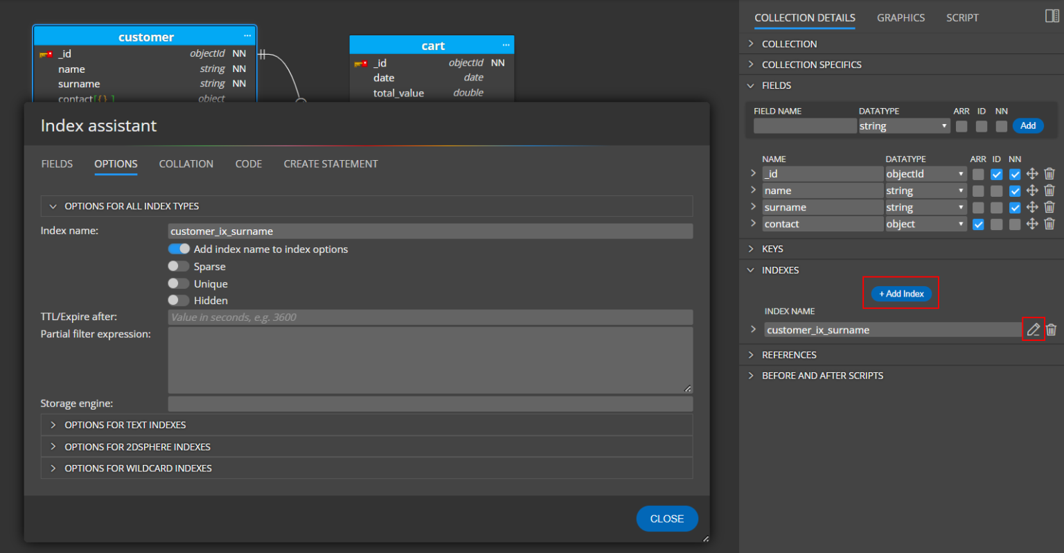
Task: Click the CLOSE button on the Index assistant
Action: [x=666, y=518]
